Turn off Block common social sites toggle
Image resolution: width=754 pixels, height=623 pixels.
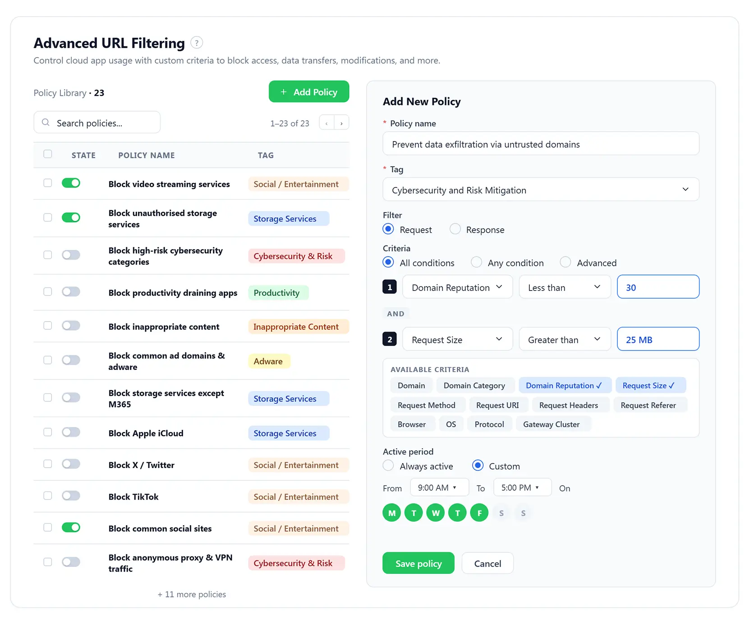tap(71, 528)
